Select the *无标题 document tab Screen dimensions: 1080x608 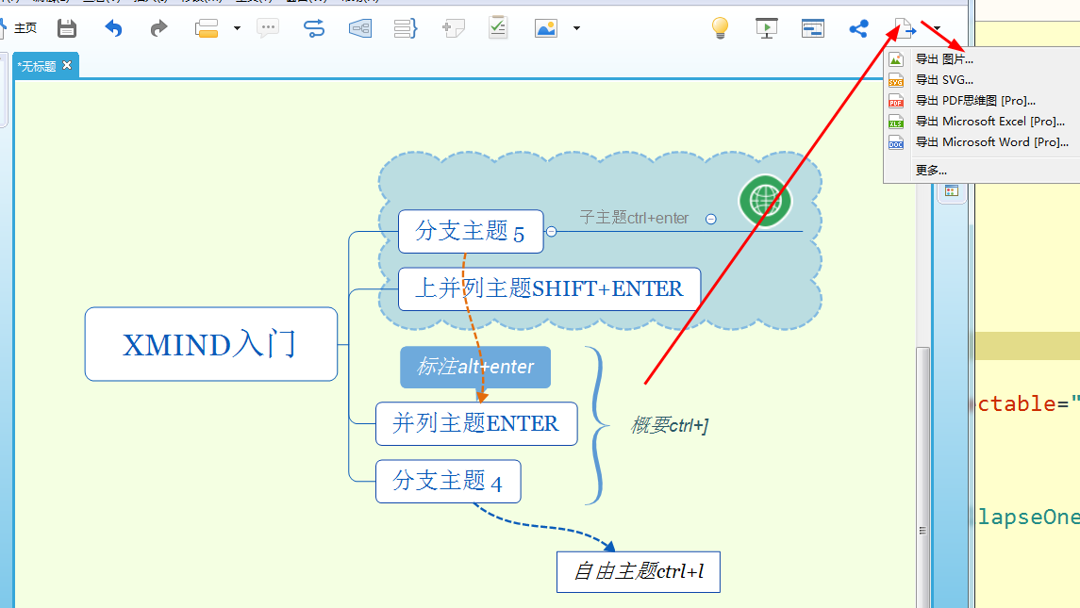coord(38,66)
